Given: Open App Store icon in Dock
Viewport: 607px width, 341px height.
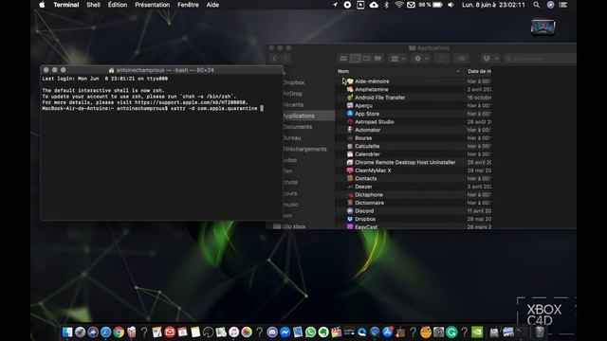Looking at the screenshot, I should click(388, 332).
